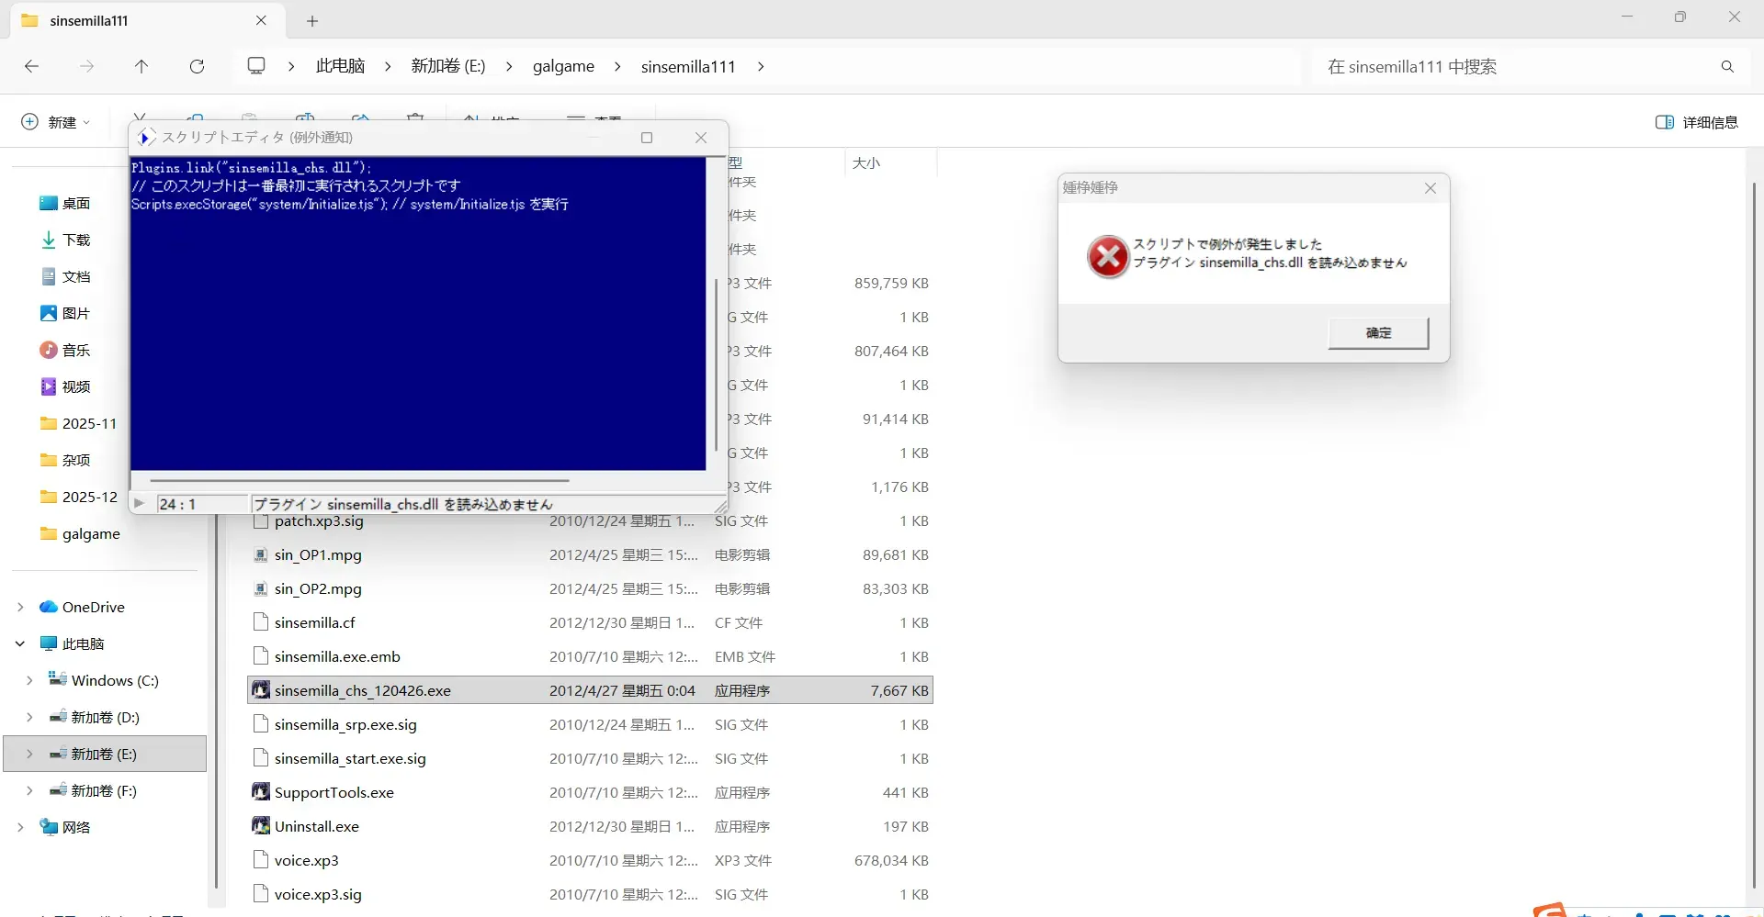Click 此电脑 in address bar
Viewport: 1764px width, 917px height.
click(340, 66)
